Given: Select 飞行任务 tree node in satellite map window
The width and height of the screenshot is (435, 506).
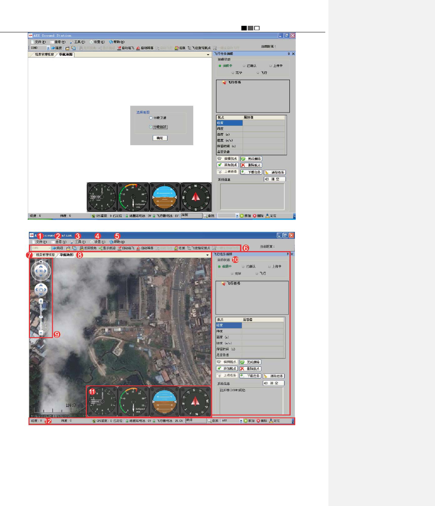Looking at the screenshot, I should point(231,283).
